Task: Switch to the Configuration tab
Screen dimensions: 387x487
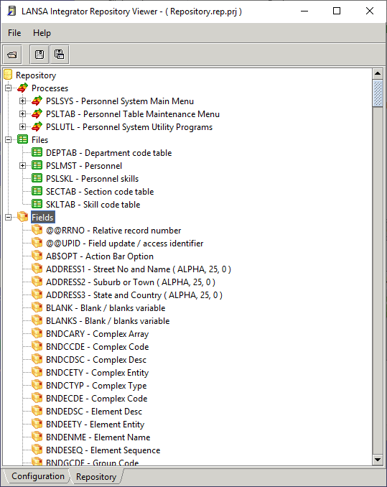Action: [x=38, y=476]
